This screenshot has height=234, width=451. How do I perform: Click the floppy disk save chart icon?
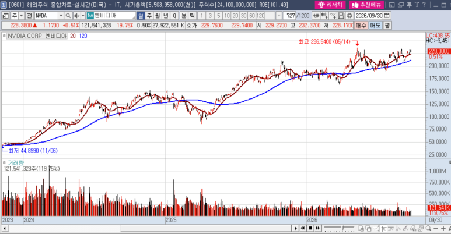[x=341, y=16]
